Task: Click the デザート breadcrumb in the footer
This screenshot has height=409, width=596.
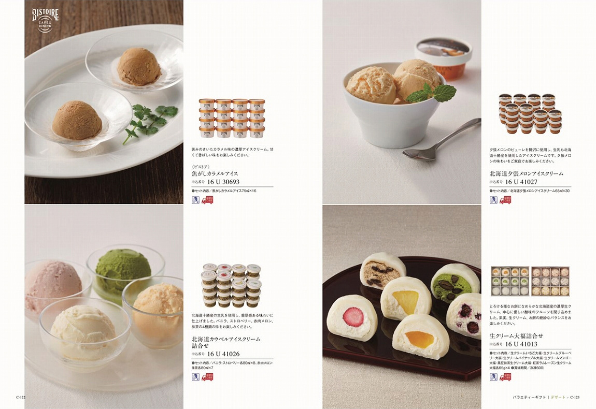Action: point(558,397)
